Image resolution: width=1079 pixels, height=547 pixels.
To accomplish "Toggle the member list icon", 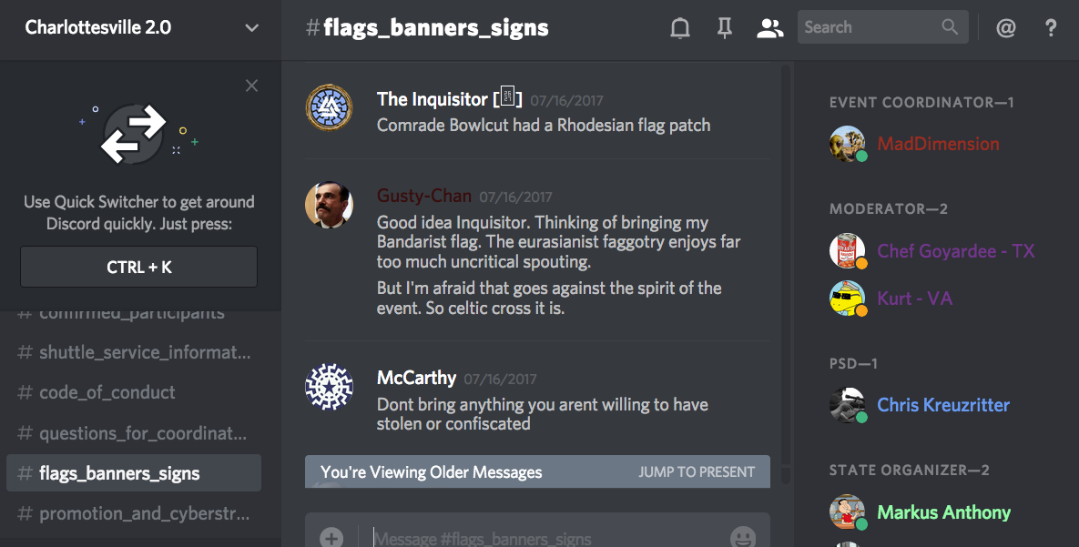I will [769, 28].
